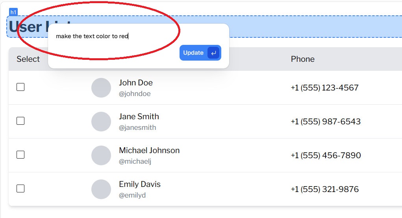Click the @johndoe username
Image resolution: width=402 pixels, height=218 pixels.
pyautogui.click(x=135, y=94)
